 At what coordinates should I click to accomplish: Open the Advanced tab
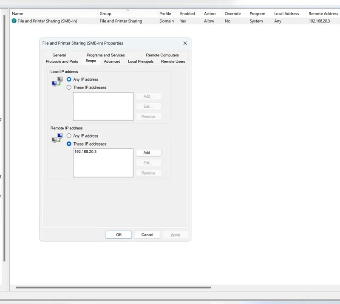112,61
